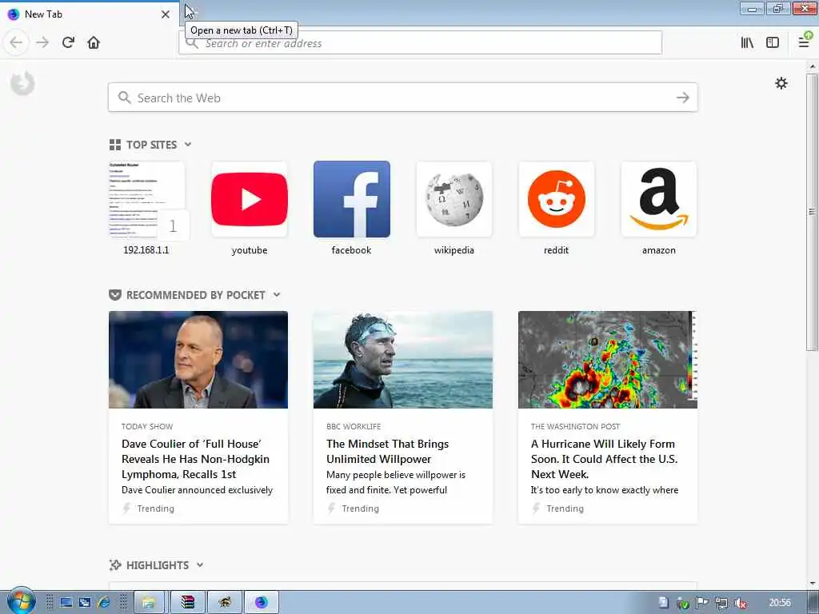Read A Hurricane Will Likely Form headline
Viewport: 819px width, 614px height.
pyautogui.click(x=605, y=459)
